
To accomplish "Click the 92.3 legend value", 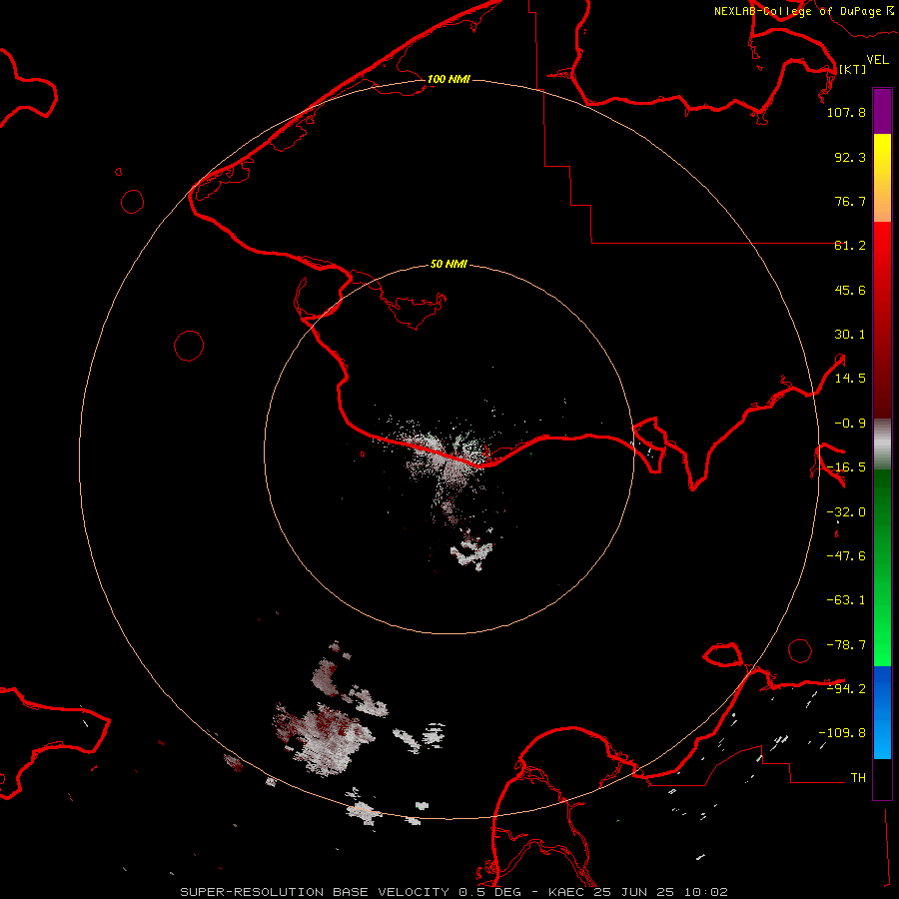I will [850, 157].
